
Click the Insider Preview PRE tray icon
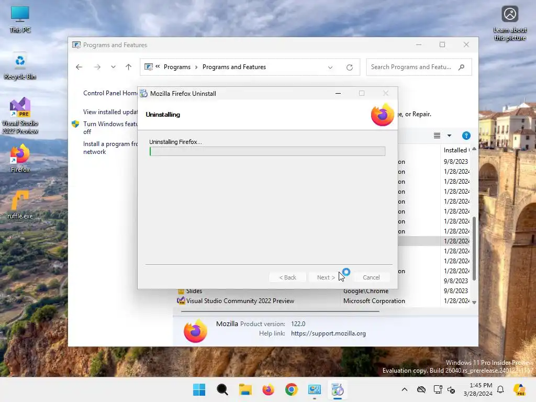tap(520, 389)
